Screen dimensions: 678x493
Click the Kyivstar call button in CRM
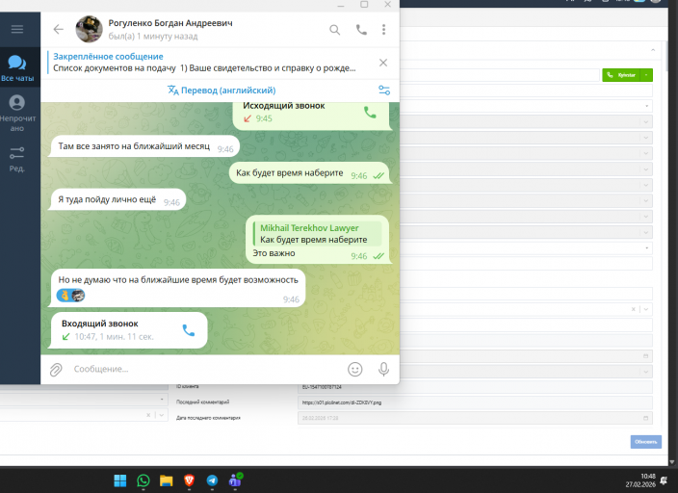(x=621, y=75)
